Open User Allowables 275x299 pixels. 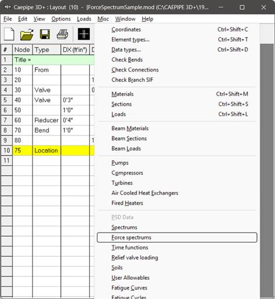[177, 277]
